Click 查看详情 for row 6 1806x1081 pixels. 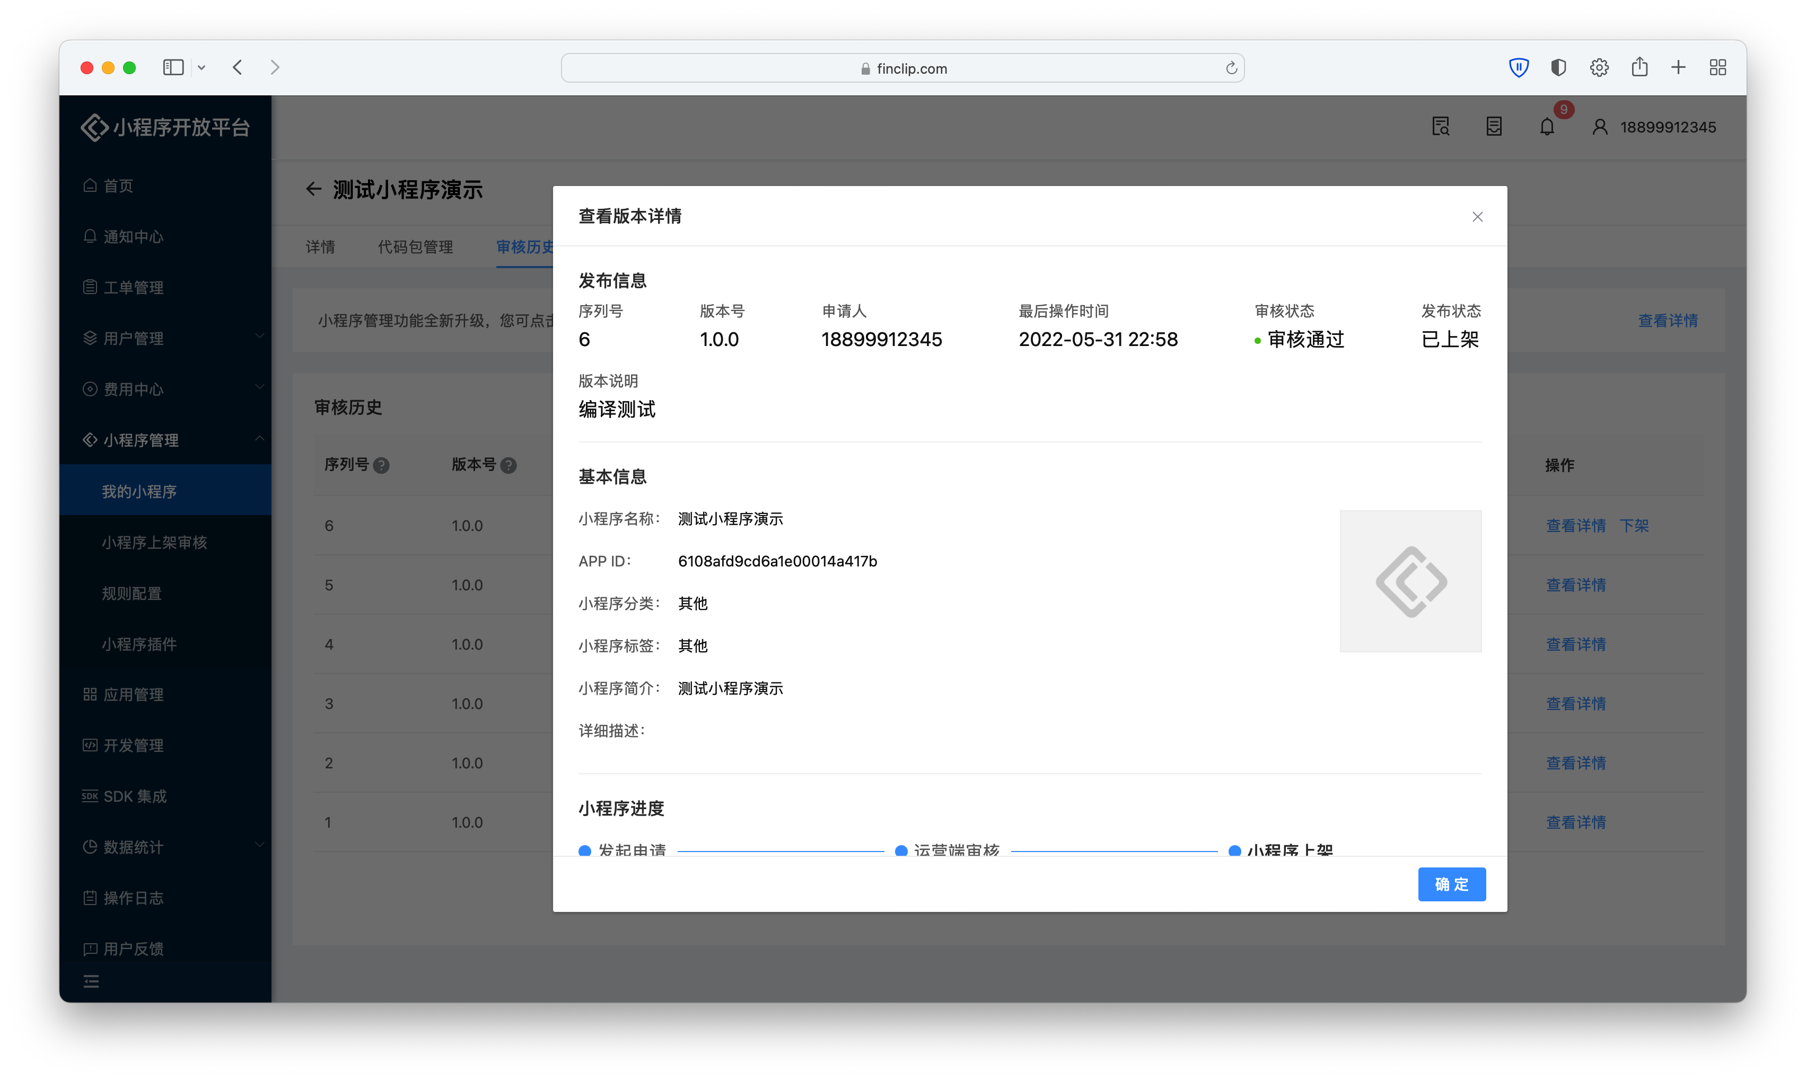[x=1576, y=525]
